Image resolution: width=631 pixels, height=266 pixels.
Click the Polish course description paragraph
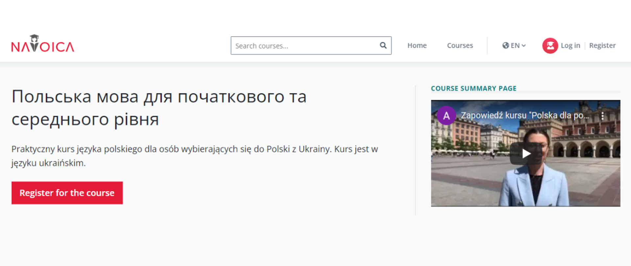(195, 156)
